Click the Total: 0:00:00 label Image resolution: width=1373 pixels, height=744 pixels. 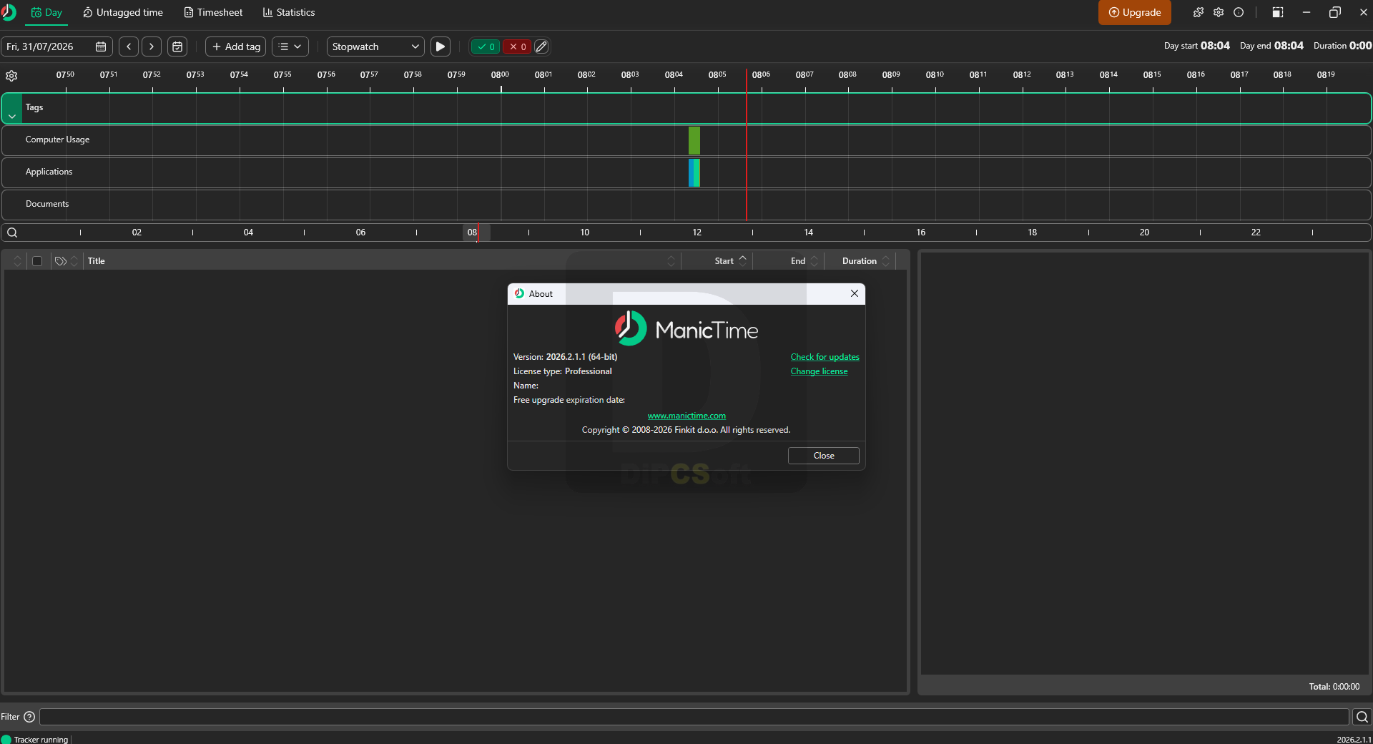[x=1334, y=687]
